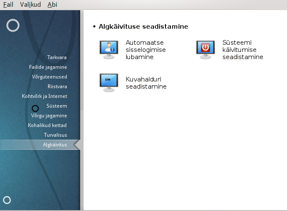Click Süsteemi käivitumise seadistamine label
The height and width of the screenshot is (211, 287).
click(243, 50)
